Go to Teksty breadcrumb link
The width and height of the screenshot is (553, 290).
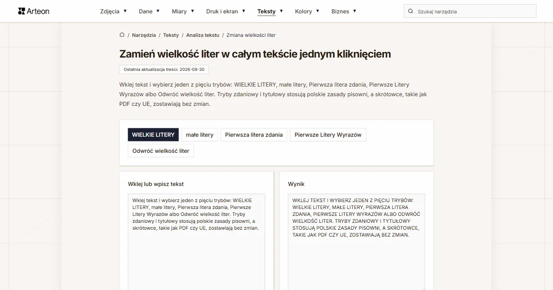coord(171,35)
